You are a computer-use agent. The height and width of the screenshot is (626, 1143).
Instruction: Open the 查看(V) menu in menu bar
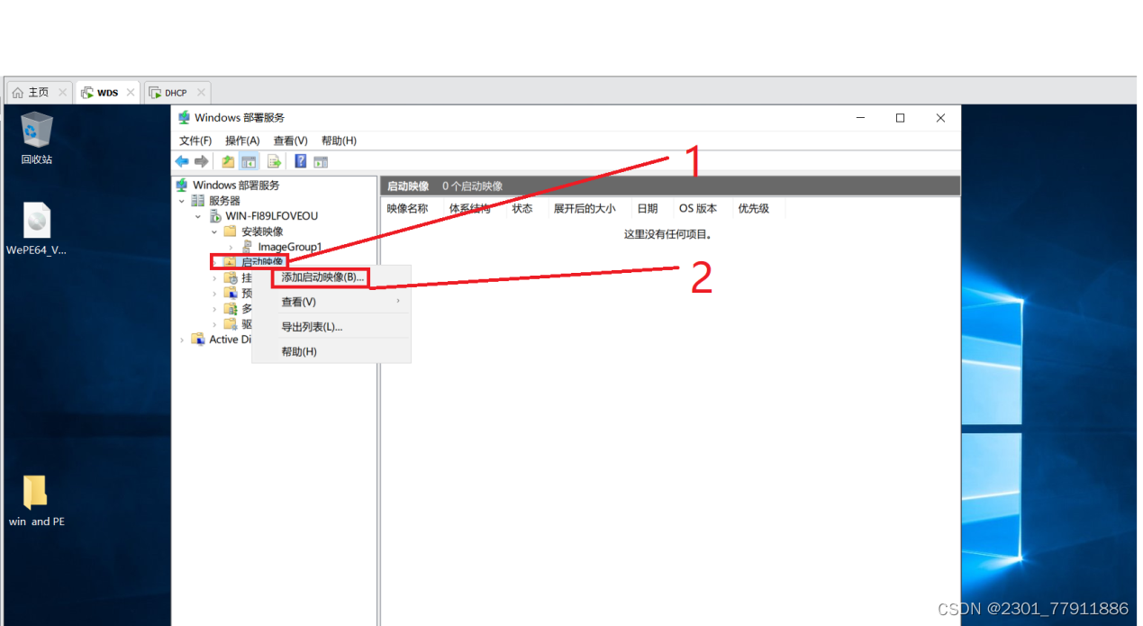pyautogui.click(x=291, y=141)
